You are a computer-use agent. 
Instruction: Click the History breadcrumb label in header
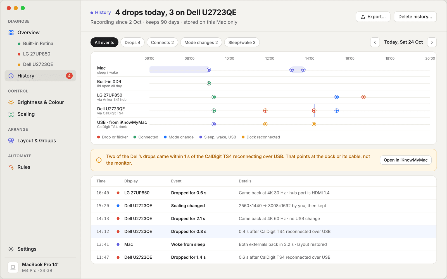(x=103, y=13)
